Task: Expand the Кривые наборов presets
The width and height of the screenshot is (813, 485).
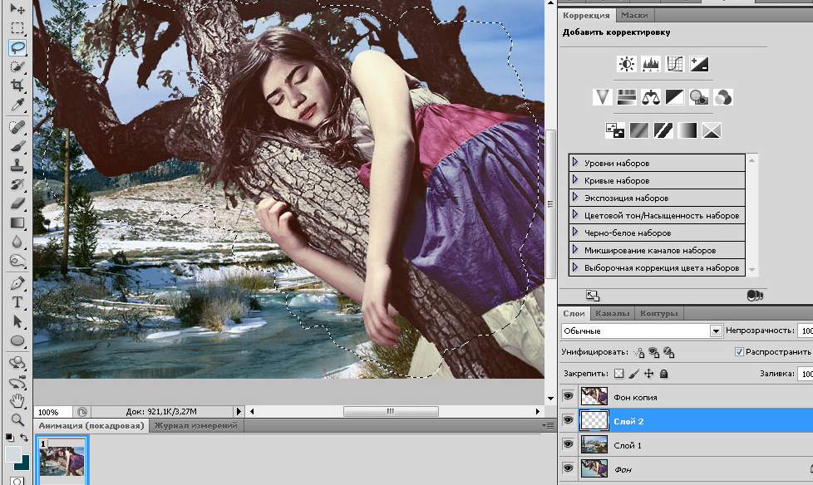Action: (575, 180)
